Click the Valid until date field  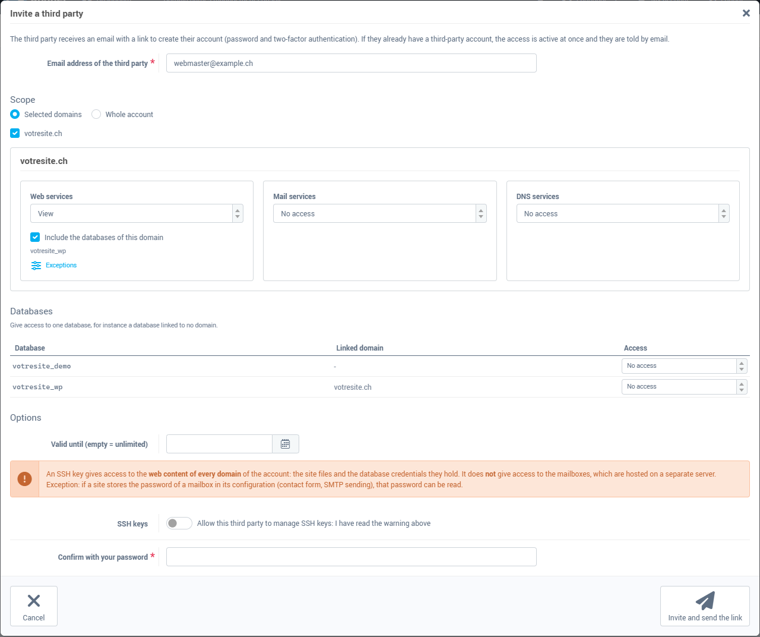tap(219, 444)
